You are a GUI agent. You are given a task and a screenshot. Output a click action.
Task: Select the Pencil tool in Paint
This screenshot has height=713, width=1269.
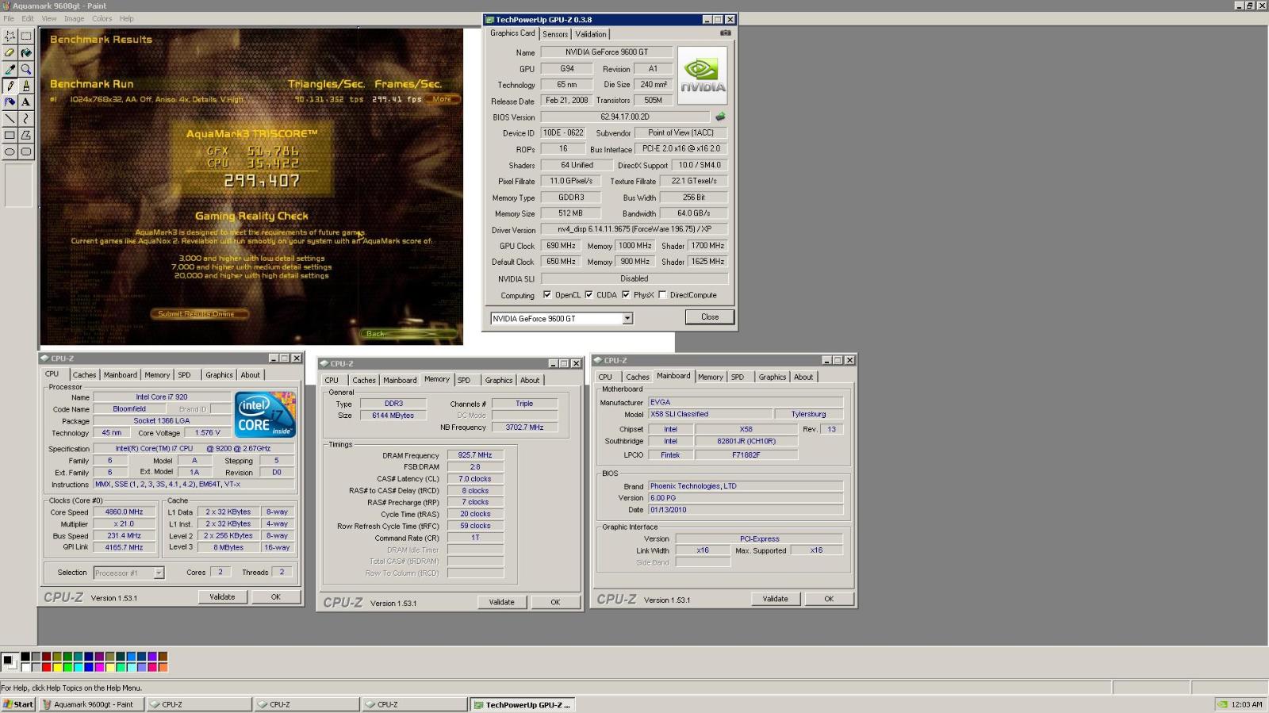pos(10,86)
